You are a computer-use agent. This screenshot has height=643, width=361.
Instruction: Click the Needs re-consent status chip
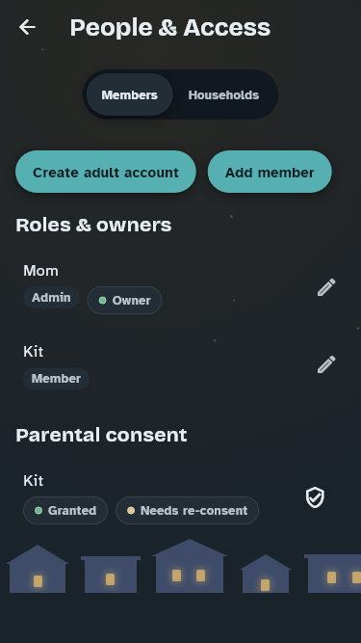tap(187, 511)
